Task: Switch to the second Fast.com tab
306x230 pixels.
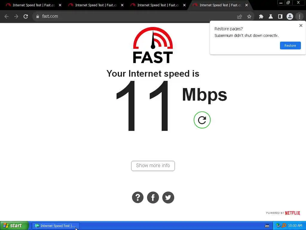Action: point(94,5)
